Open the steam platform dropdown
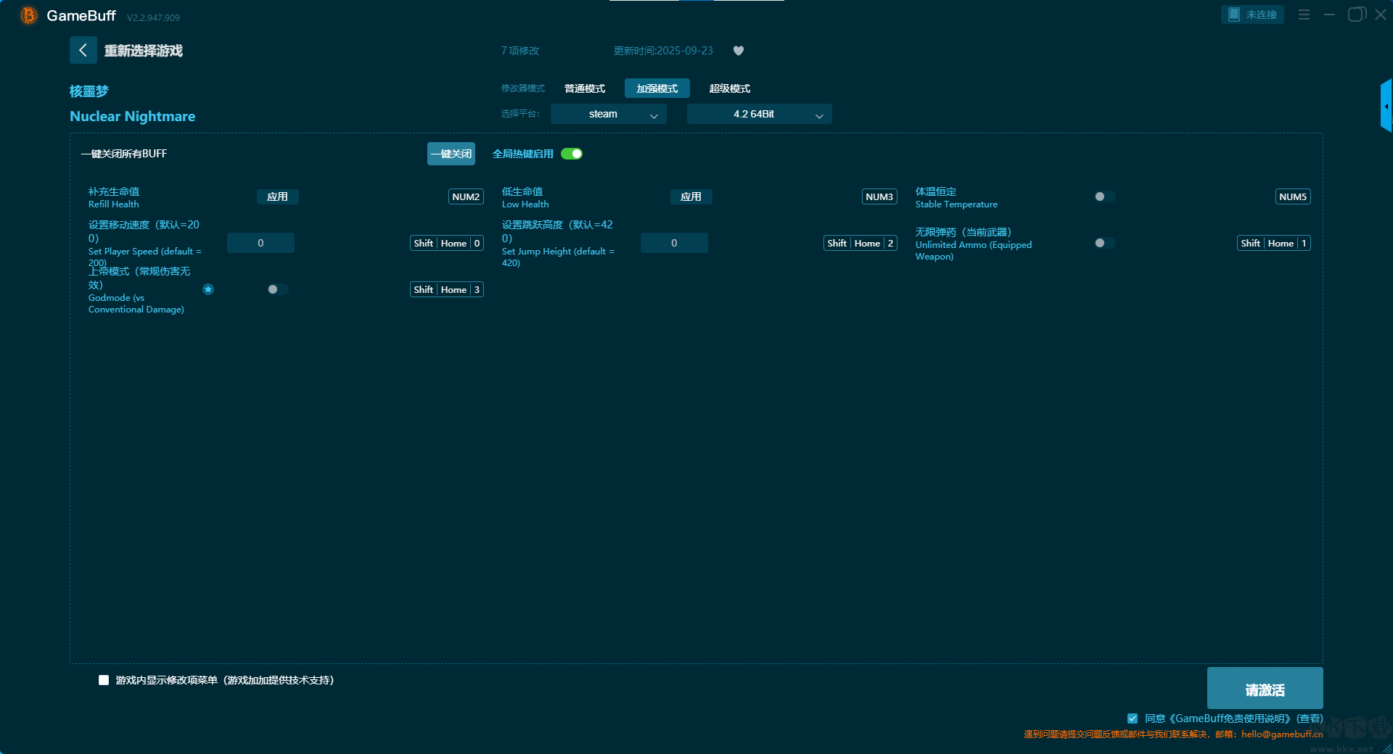 tap(608, 114)
